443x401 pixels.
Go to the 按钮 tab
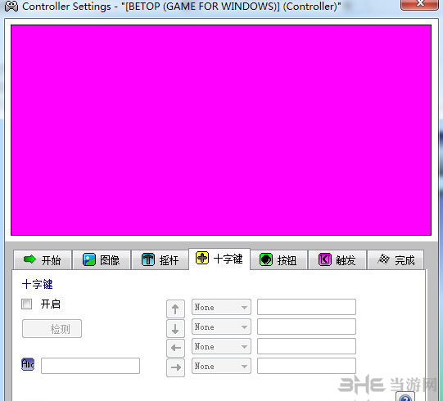[x=278, y=259]
